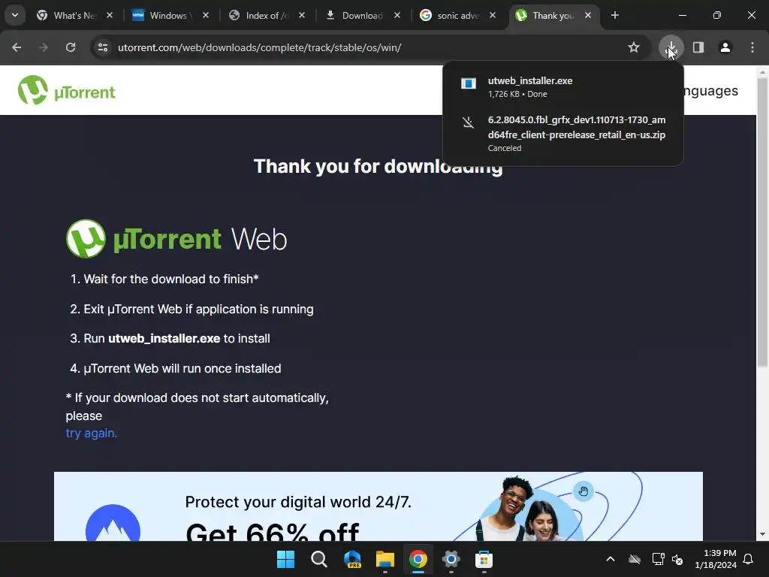The image size is (769, 577).
Task: Toggle the Chrome downloads button
Action: coord(671,47)
